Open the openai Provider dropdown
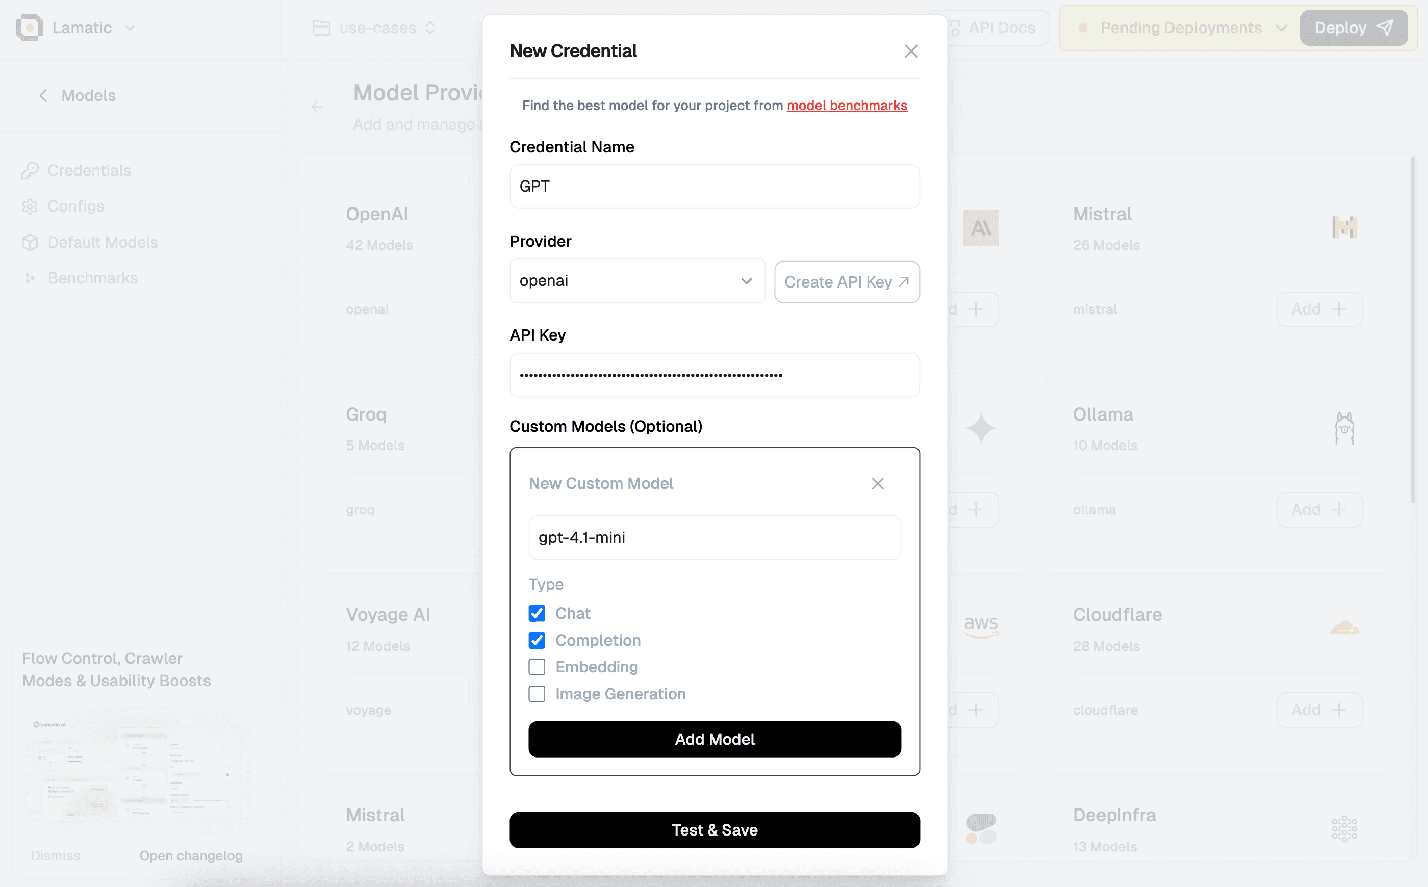 (637, 281)
